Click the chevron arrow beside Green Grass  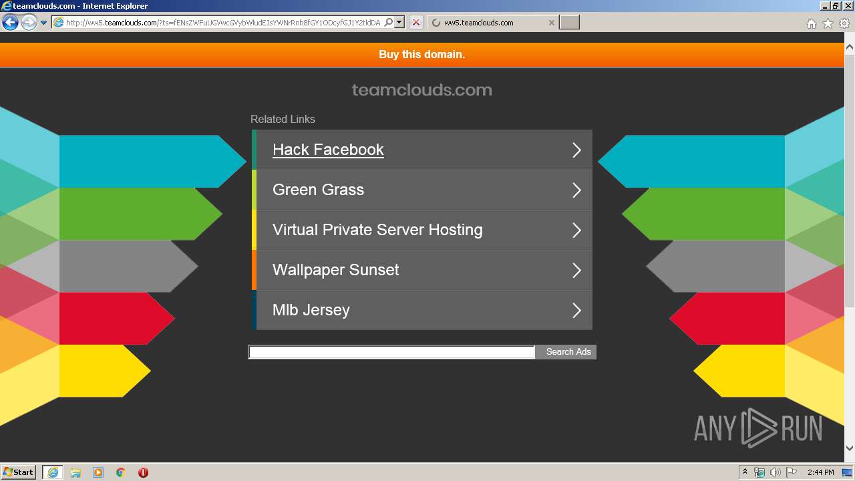pyautogui.click(x=576, y=190)
